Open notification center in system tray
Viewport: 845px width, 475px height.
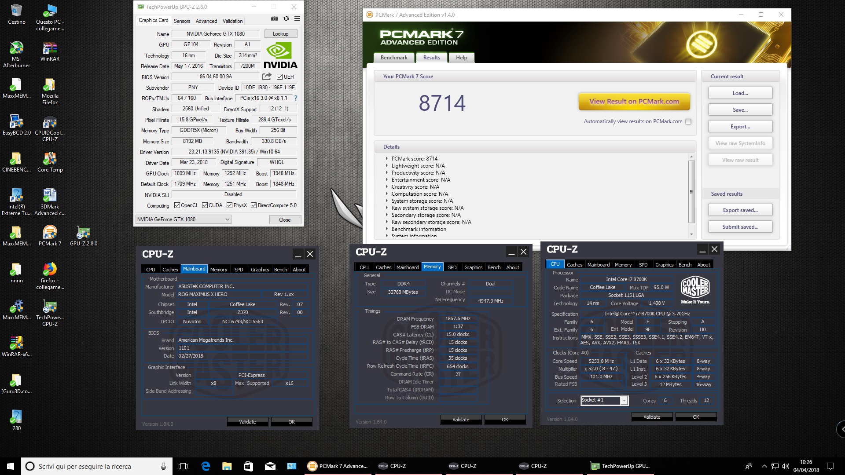coord(830,466)
